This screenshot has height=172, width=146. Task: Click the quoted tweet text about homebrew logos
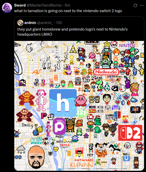(x=72, y=32)
